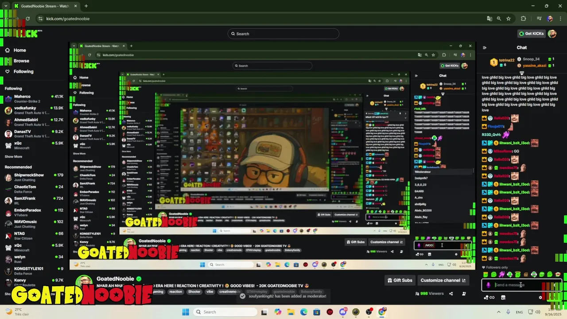This screenshot has height=319, width=567.
Task: Focus the Send a message chat input
Action: 521,285
